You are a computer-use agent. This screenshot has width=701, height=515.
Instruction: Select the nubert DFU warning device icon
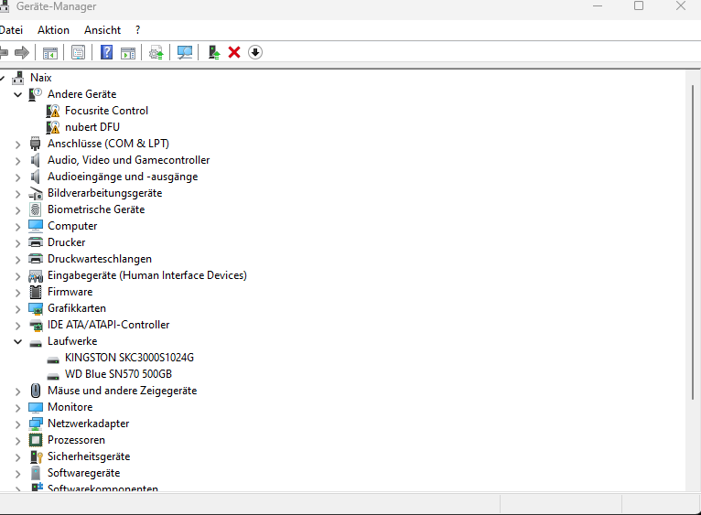[x=53, y=127]
